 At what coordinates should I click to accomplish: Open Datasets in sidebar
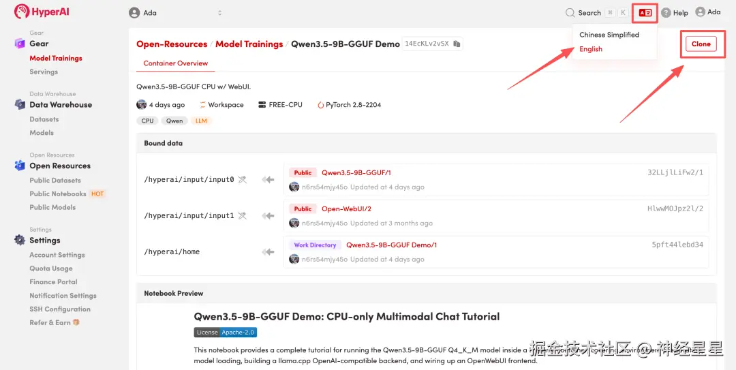pyautogui.click(x=44, y=119)
